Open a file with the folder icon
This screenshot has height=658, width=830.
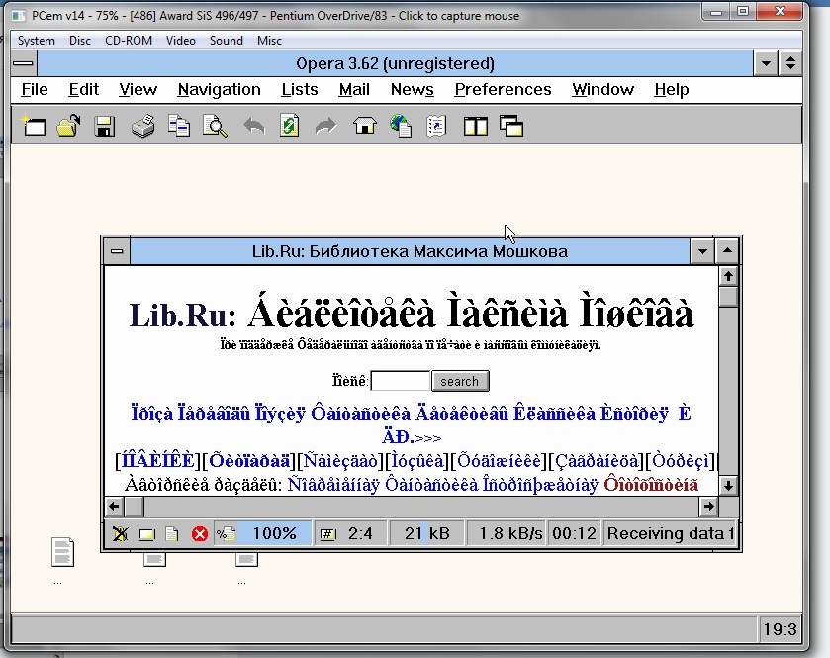tap(69, 126)
